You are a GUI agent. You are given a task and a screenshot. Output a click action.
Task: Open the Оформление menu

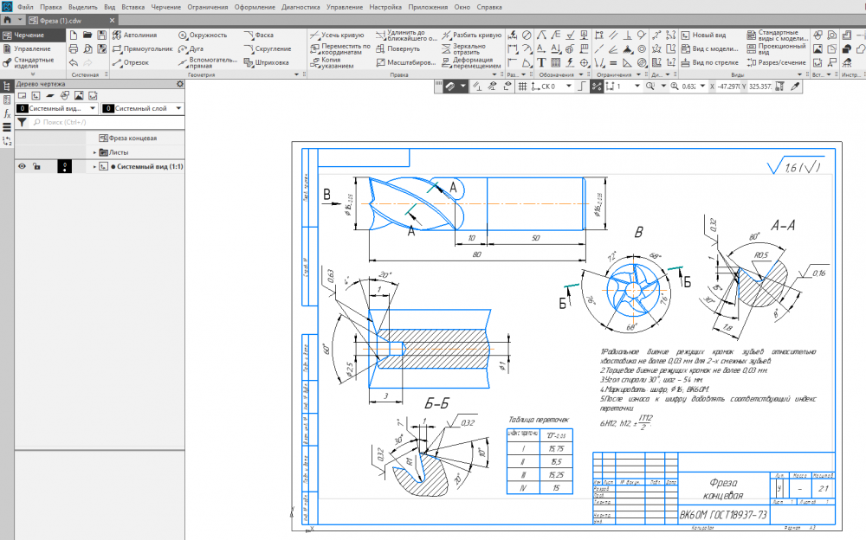pos(256,7)
